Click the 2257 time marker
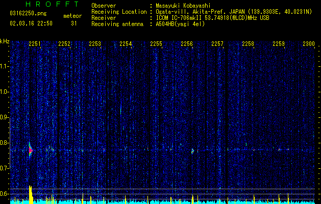Viewport: 321px width, 204px height. click(x=217, y=44)
